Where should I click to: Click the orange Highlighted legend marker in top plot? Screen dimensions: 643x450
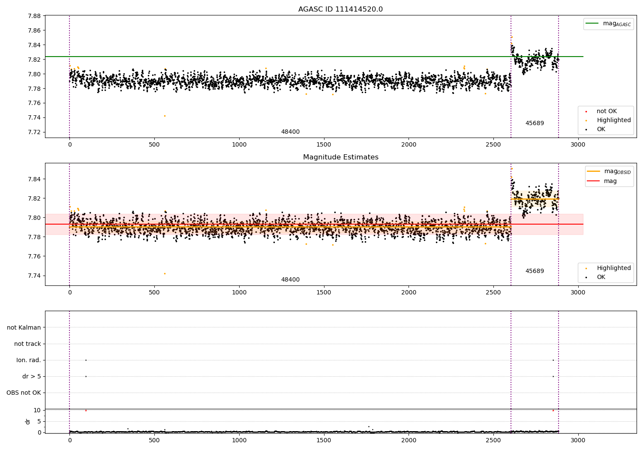pyautogui.click(x=586, y=120)
